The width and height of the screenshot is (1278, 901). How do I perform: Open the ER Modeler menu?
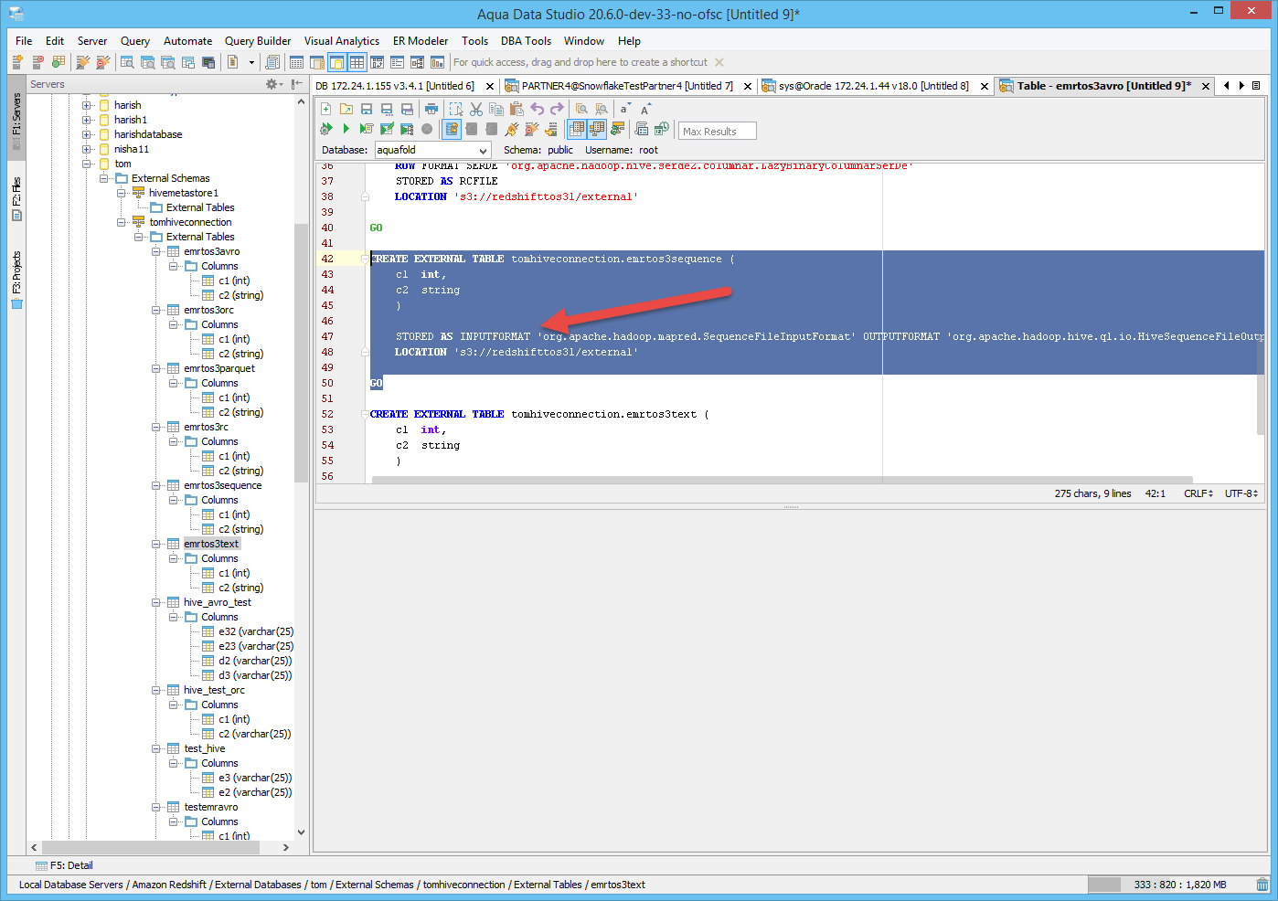421,41
